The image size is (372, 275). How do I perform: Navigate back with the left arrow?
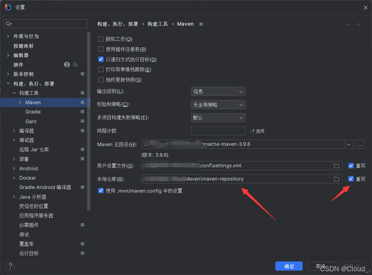click(x=348, y=24)
